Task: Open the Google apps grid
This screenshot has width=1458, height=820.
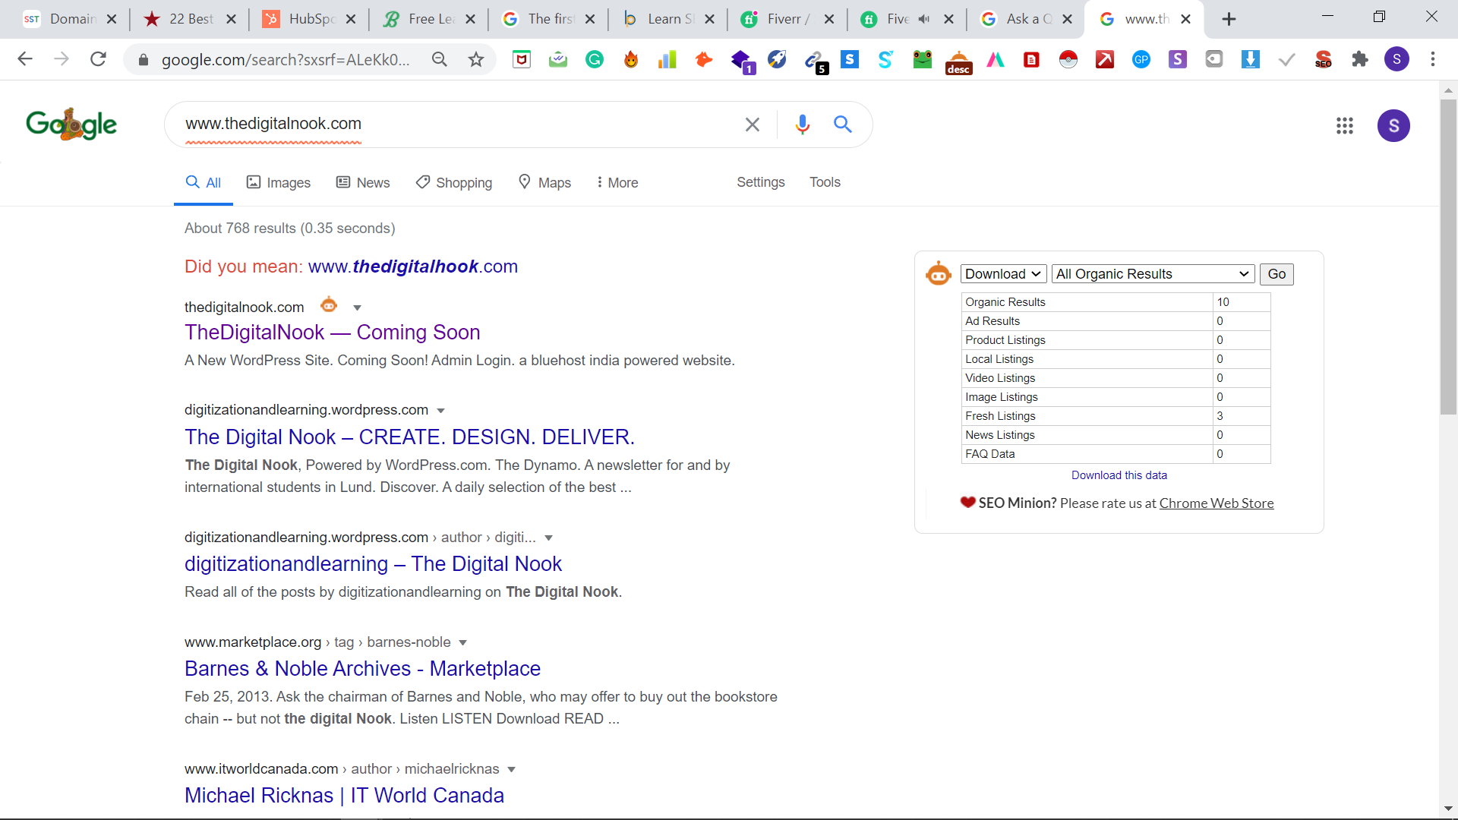Action: click(1345, 125)
